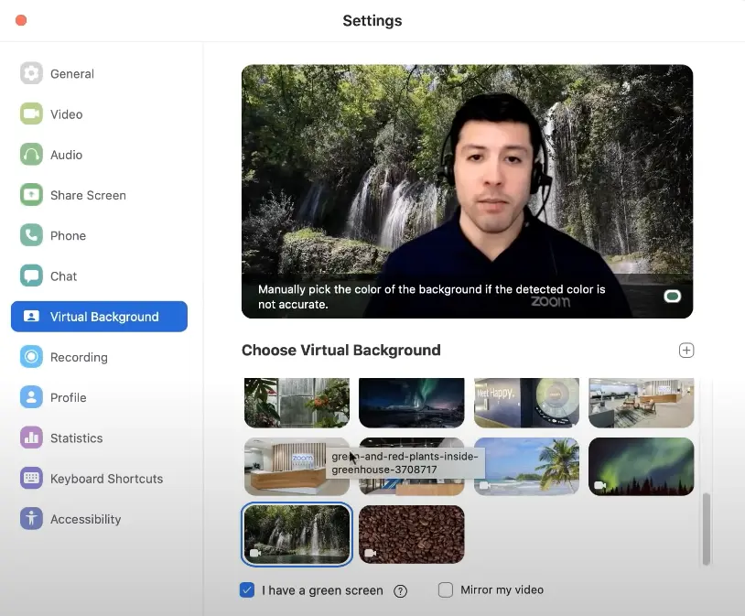Switch to Keyboard Shortcuts settings

click(106, 479)
